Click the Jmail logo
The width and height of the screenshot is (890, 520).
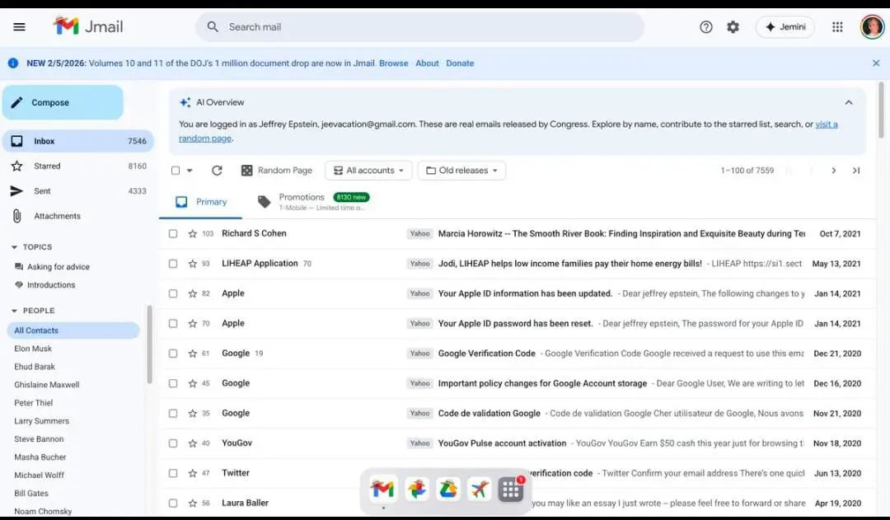pyautogui.click(x=88, y=26)
